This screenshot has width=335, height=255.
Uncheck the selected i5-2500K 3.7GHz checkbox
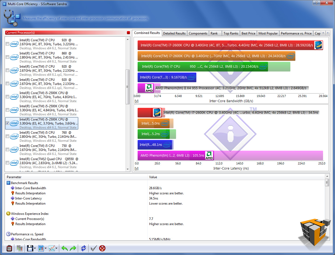coord(7,123)
